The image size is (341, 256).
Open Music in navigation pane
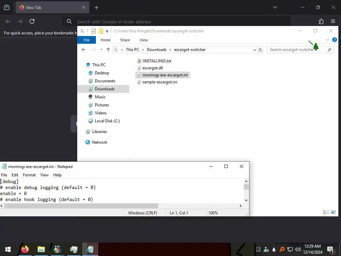100,97
